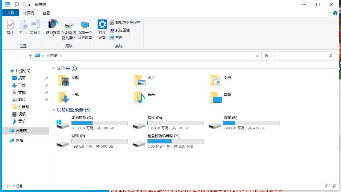Click "11 个项目" status bar text

15,186
